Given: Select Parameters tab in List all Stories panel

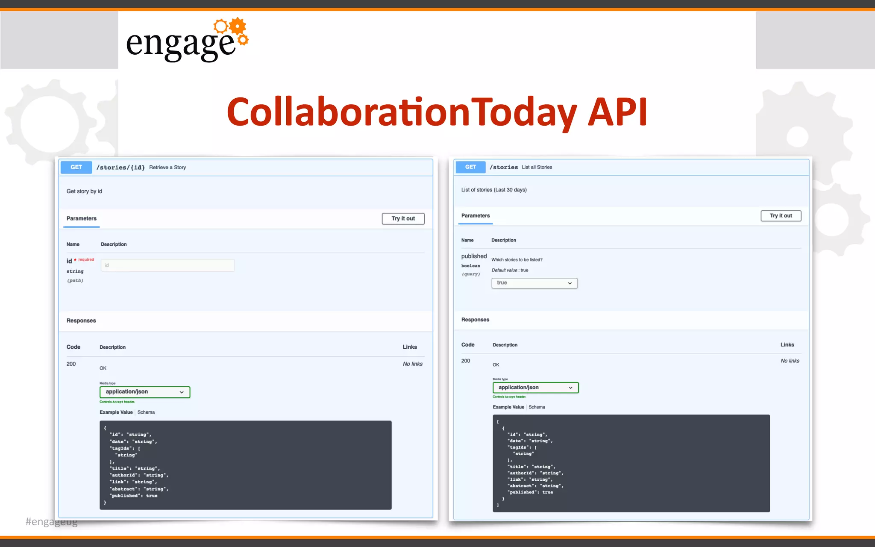Looking at the screenshot, I should [476, 216].
